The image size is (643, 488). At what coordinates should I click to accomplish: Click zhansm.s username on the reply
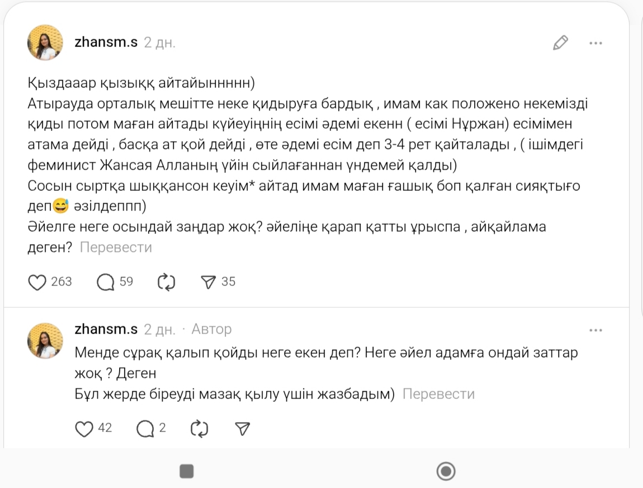coord(106,329)
